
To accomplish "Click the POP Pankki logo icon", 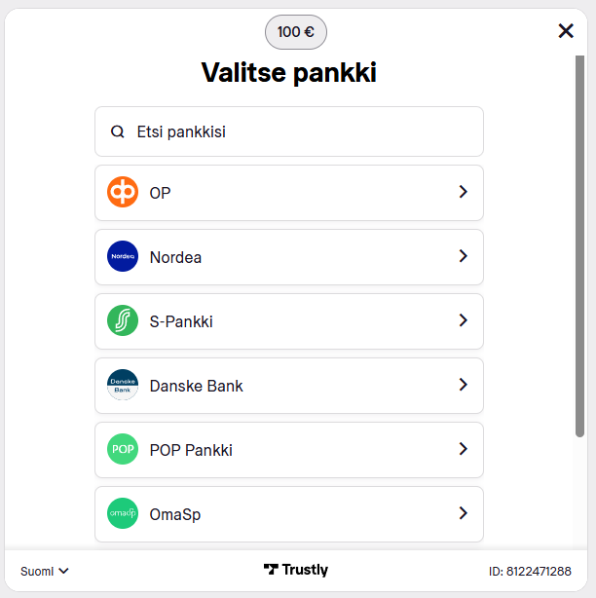I will [123, 450].
